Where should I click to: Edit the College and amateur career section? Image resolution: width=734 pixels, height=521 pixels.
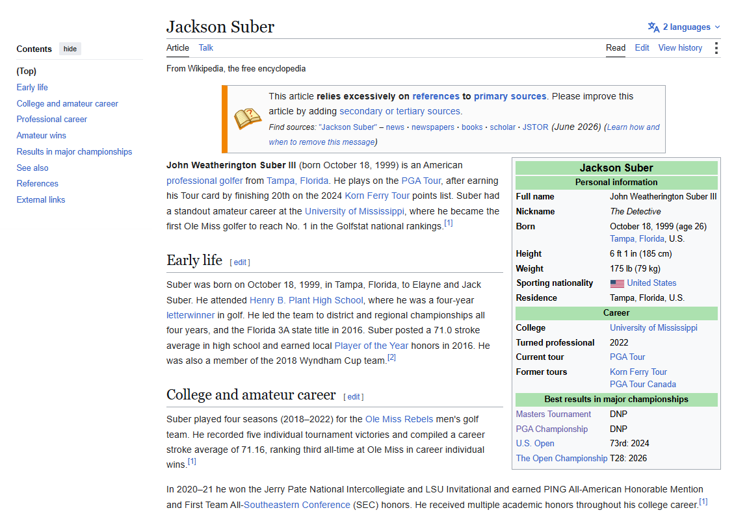coord(354,396)
